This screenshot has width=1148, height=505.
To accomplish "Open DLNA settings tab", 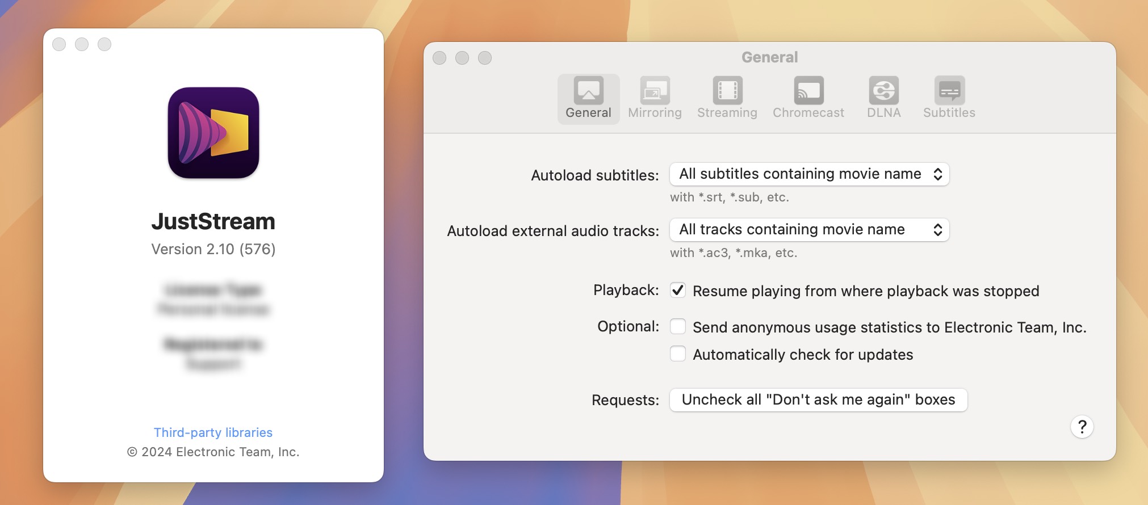I will [883, 99].
